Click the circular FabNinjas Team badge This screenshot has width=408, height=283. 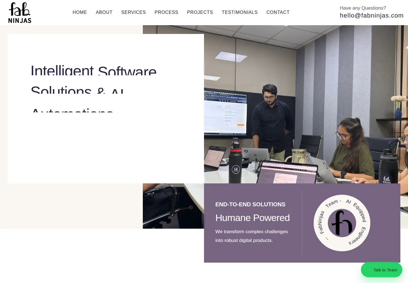pyautogui.click(x=342, y=223)
